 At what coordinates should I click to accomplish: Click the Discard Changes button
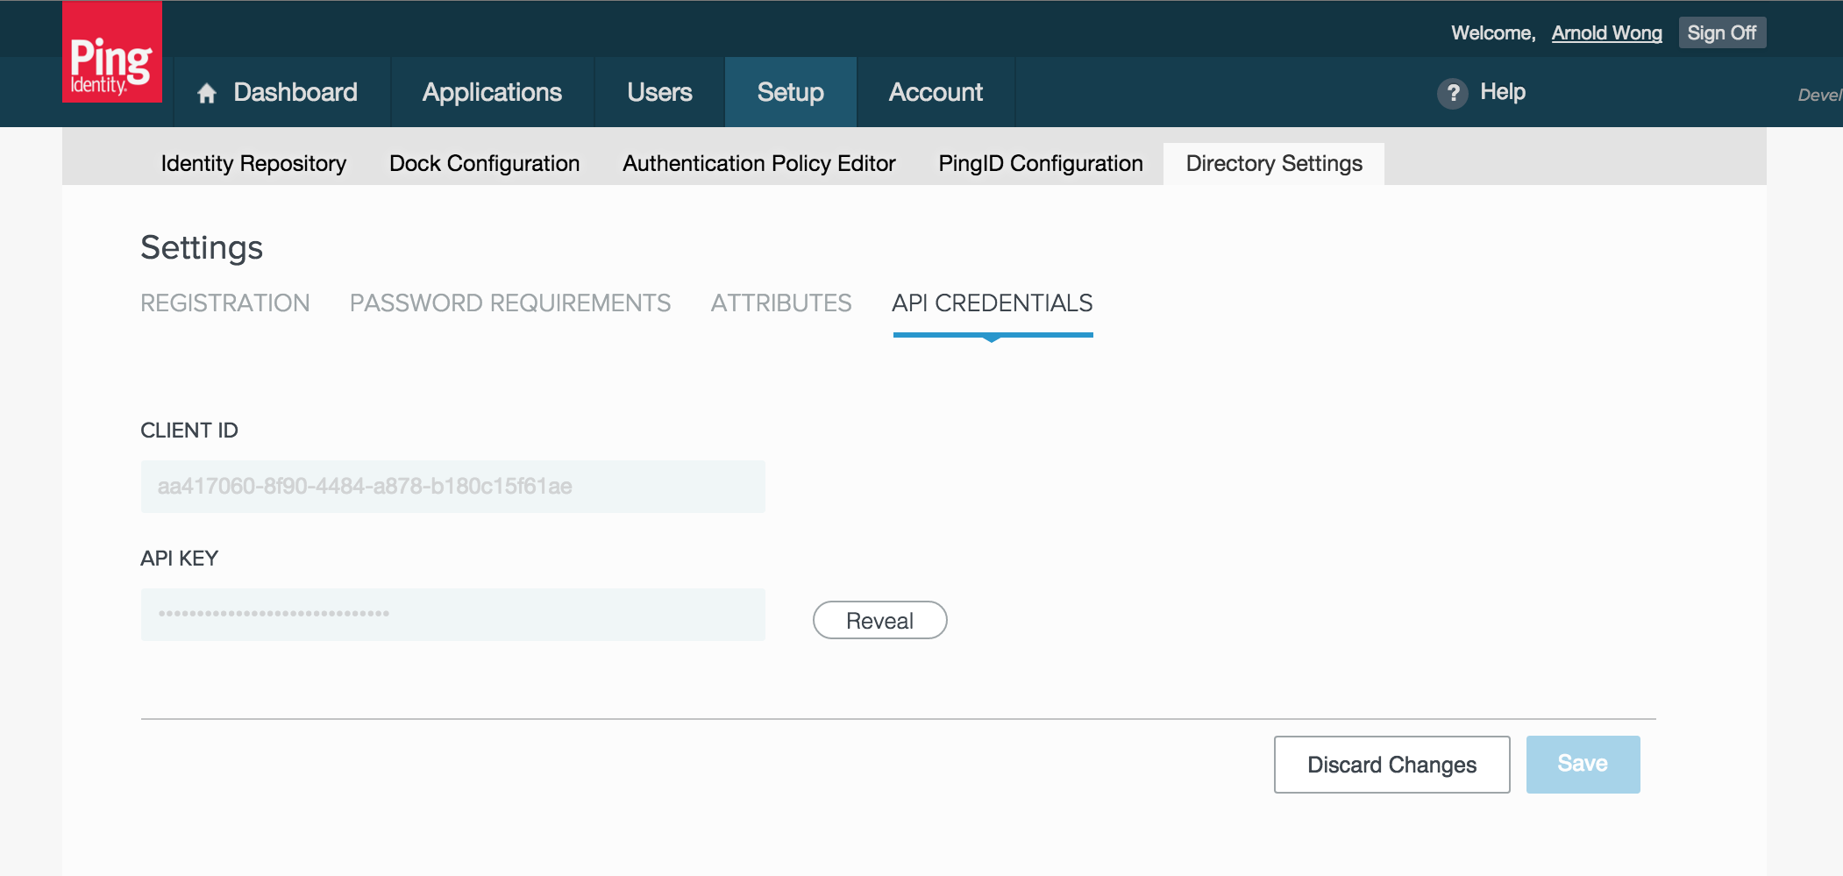1391,765
